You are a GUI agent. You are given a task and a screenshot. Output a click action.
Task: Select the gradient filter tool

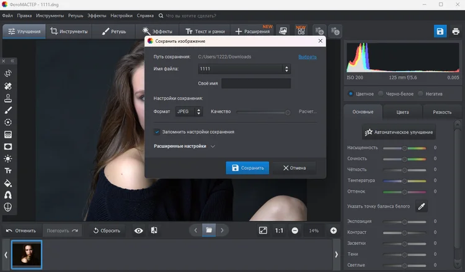tap(8, 134)
